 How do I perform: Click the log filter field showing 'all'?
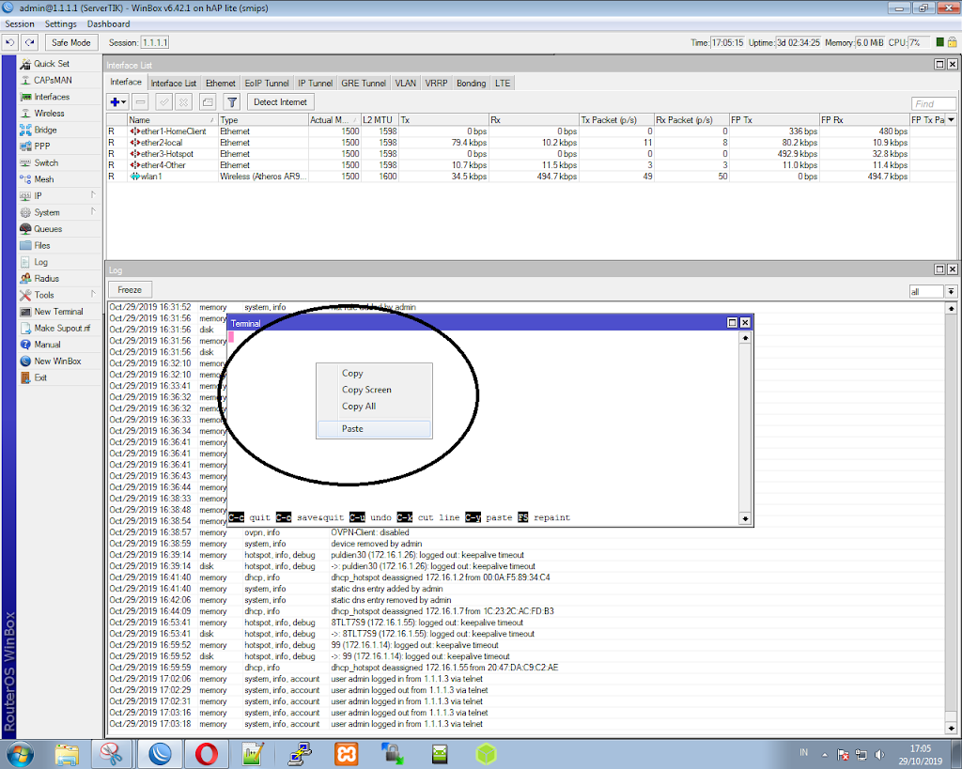tap(926, 292)
